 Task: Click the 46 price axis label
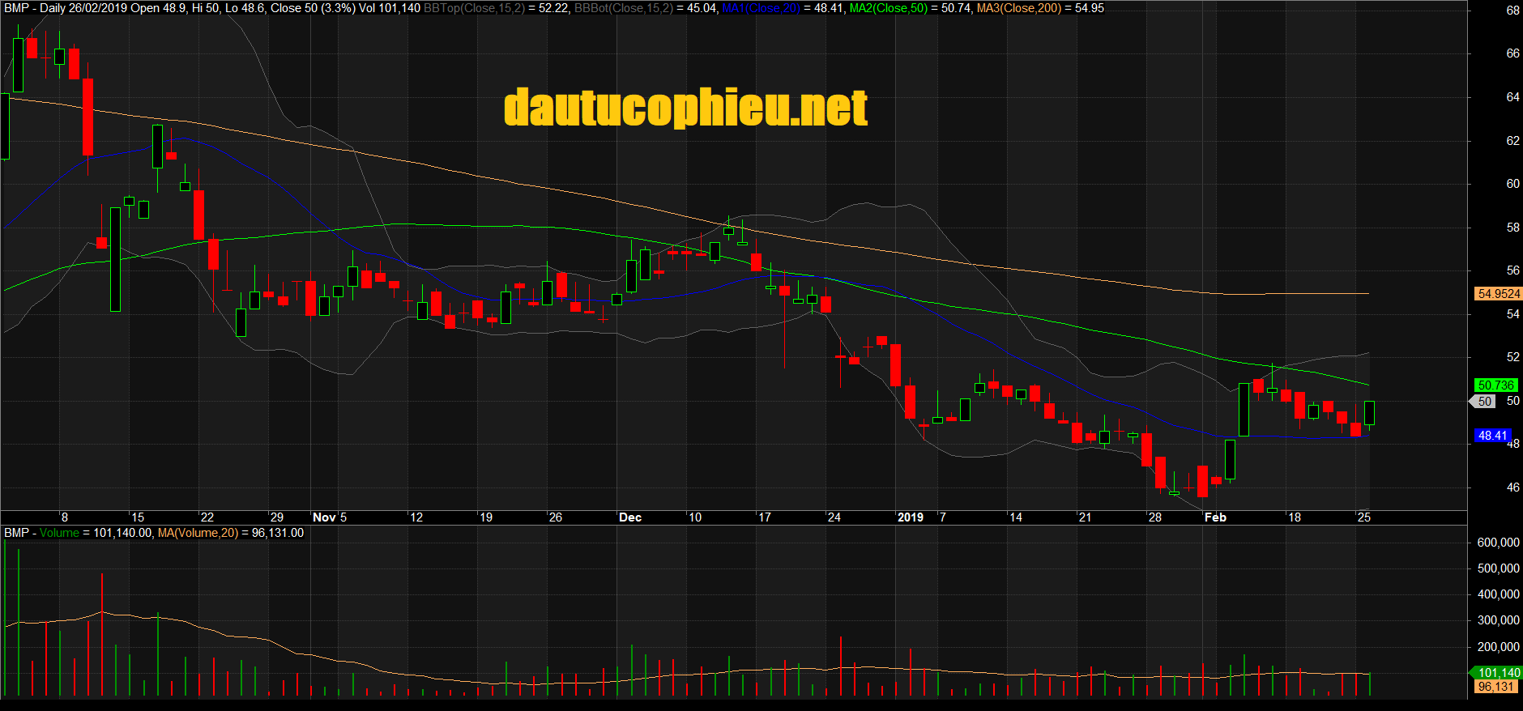coord(1513,487)
